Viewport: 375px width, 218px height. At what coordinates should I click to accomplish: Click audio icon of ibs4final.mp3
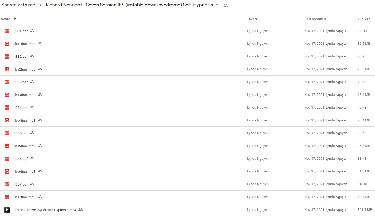point(7,120)
